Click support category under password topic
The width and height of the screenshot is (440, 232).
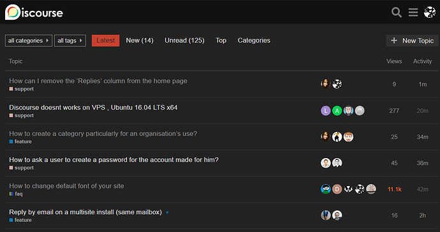[21, 168]
